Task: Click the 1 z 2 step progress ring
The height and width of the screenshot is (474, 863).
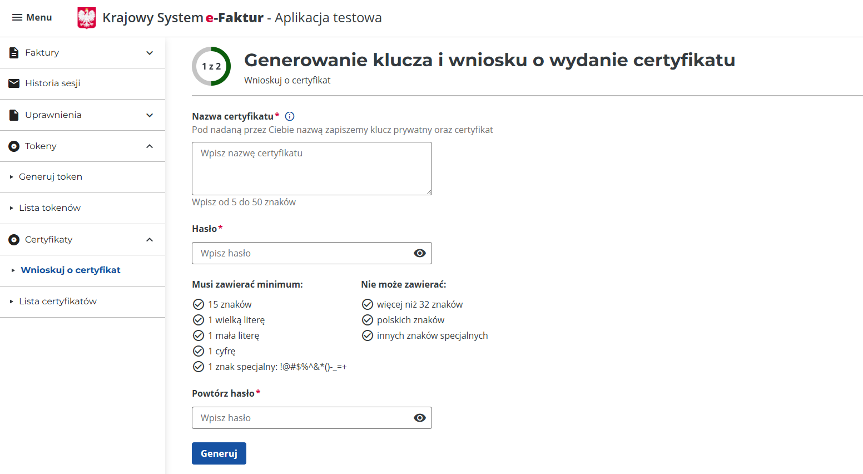Action: (211, 66)
